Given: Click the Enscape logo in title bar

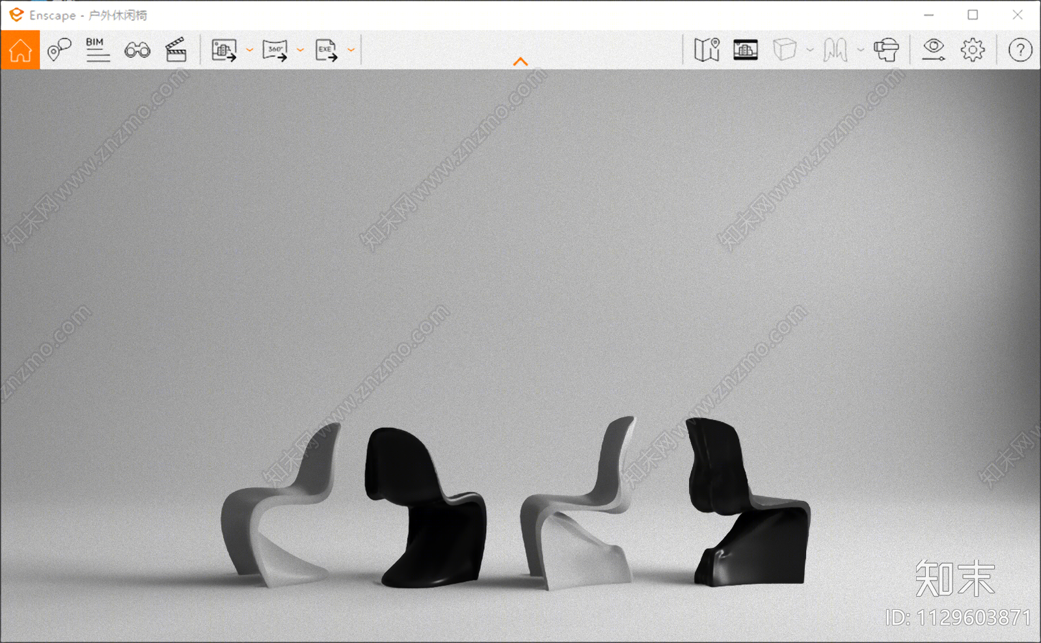Looking at the screenshot, I should 16,15.
